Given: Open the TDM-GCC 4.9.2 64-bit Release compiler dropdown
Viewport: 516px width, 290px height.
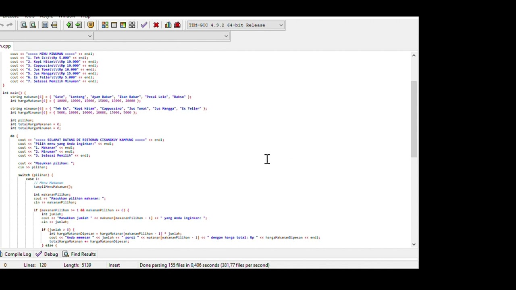Looking at the screenshot, I should coord(236,25).
